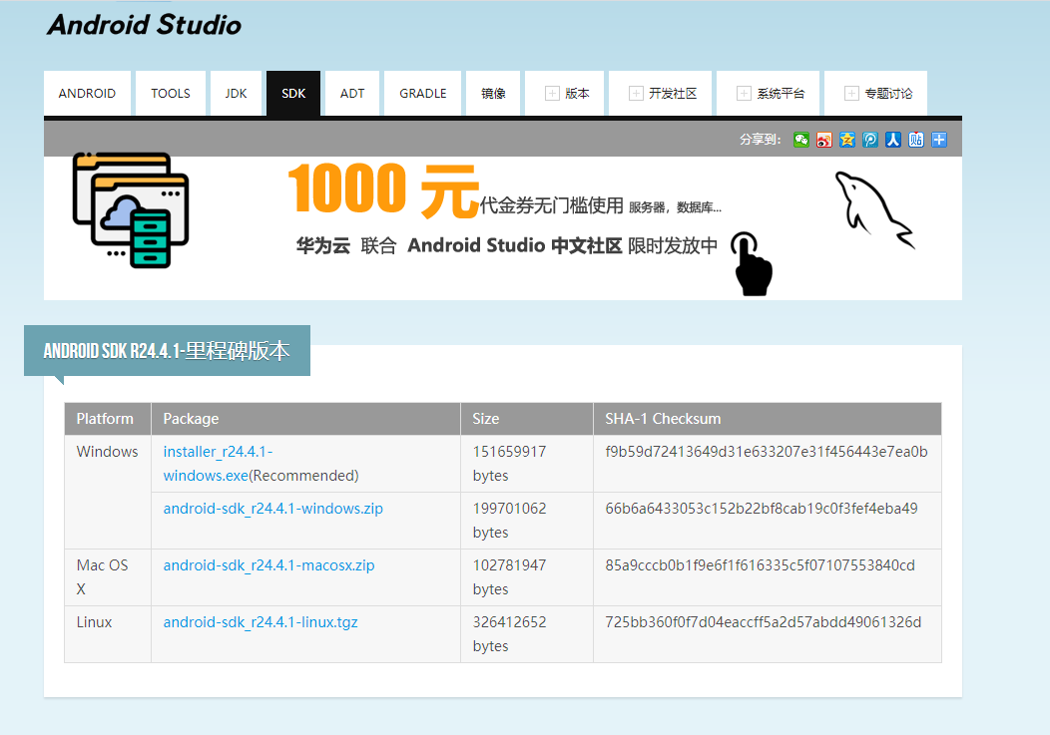The width and height of the screenshot is (1050, 735).
Task: Share to QQ Zone star icon
Action: tap(847, 140)
